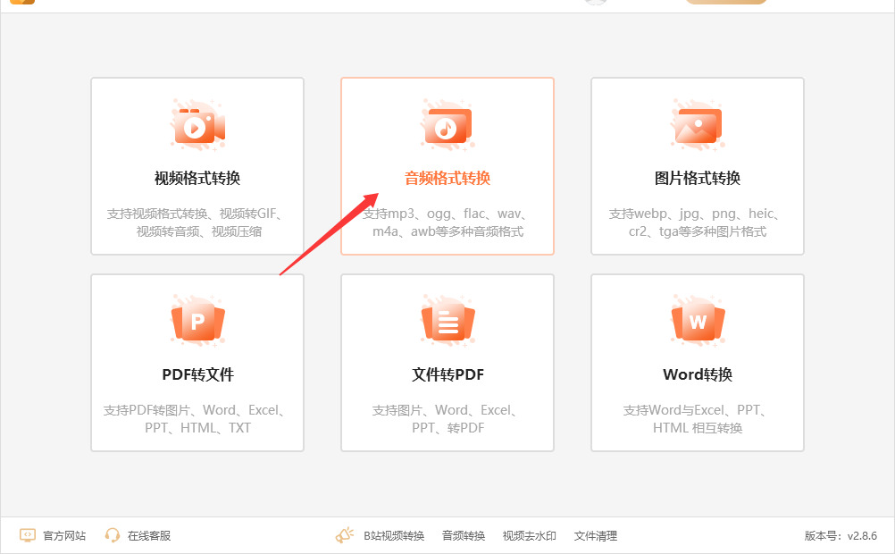Open the 文件清理 tool

(596, 536)
